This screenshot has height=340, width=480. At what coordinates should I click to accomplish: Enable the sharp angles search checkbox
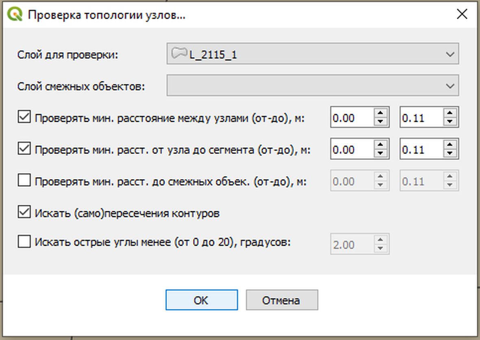coord(24,243)
